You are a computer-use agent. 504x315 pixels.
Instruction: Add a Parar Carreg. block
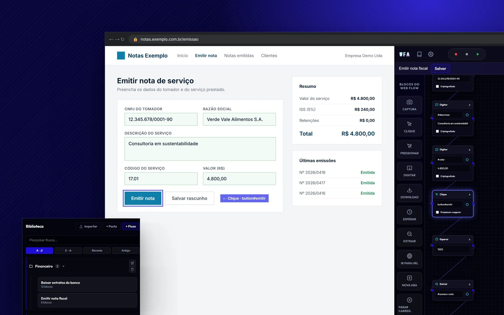click(x=409, y=304)
